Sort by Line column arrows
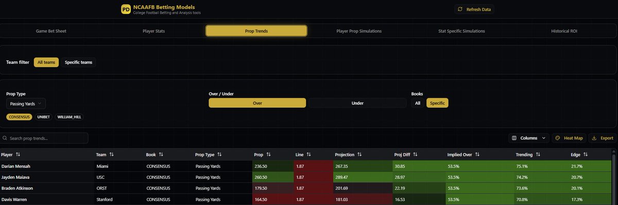Image resolution: width=618 pixels, height=205 pixels. coord(309,154)
